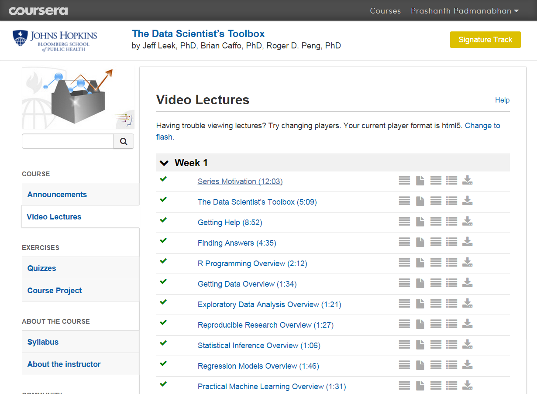Screen dimensions: 537x394
Task: Open document icon for R Programming Overview
Action: coord(420,262)
